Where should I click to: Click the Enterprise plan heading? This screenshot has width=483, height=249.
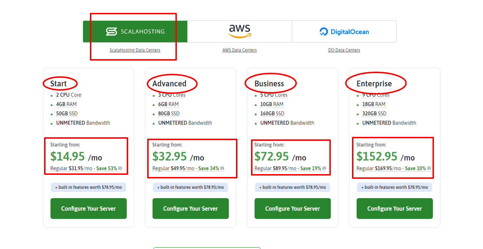click(374, 84)
